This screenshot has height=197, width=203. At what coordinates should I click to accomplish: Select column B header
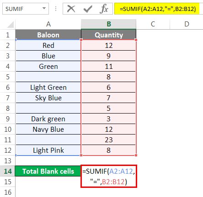point(108,24)
